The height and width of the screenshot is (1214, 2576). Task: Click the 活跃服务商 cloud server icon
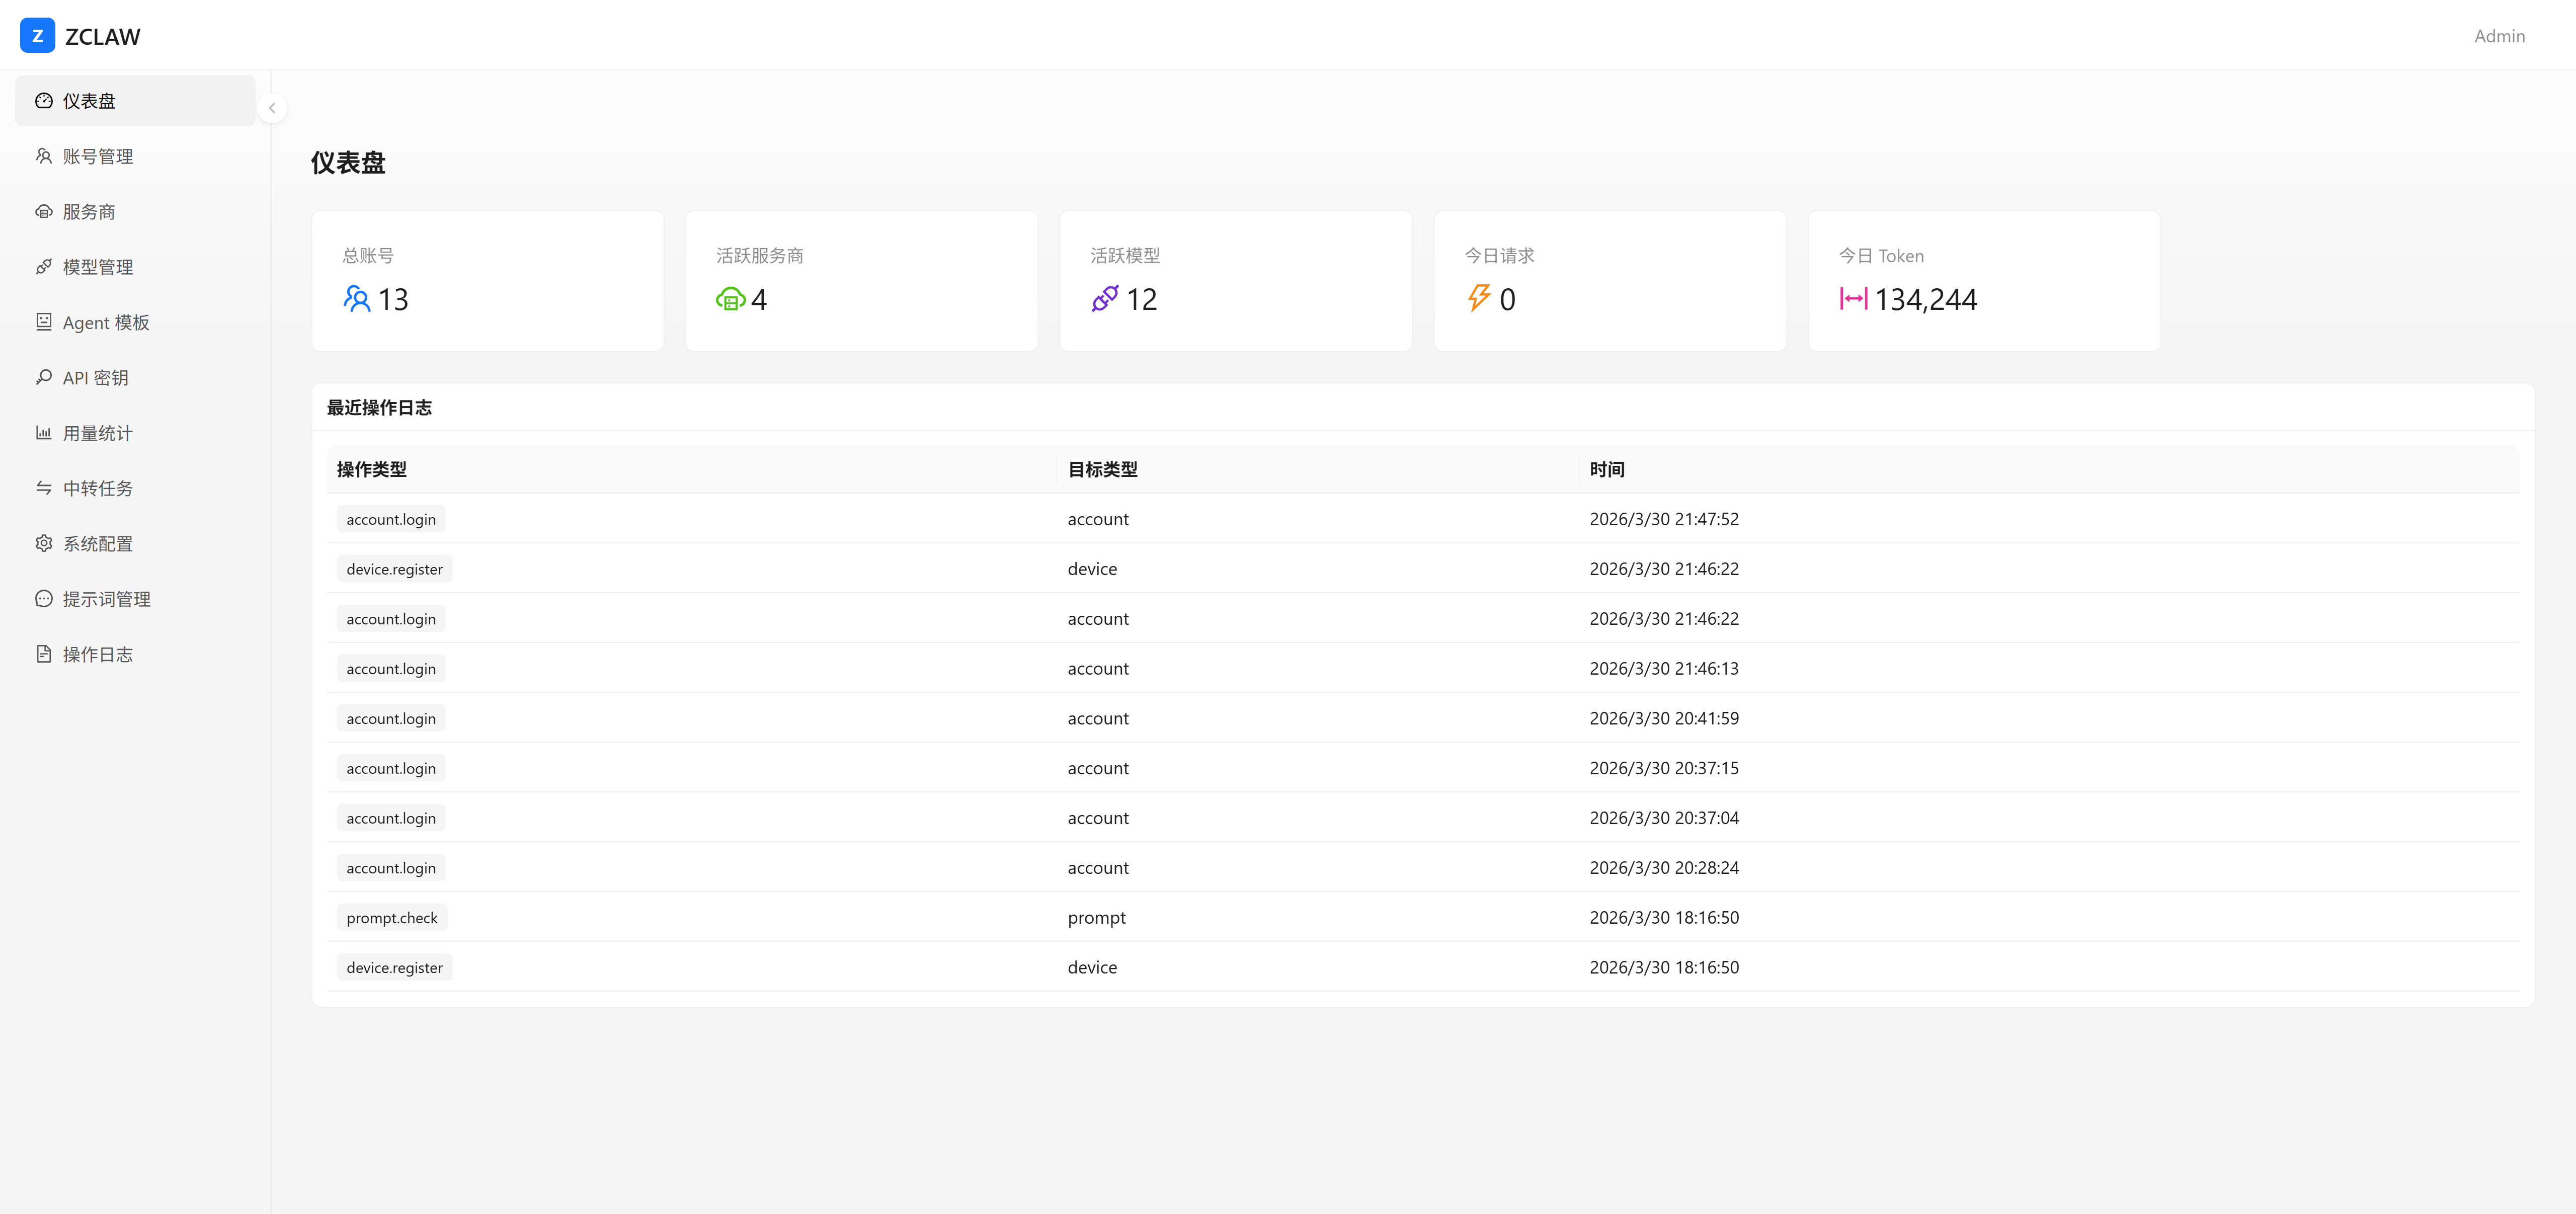tap(731, 299)
